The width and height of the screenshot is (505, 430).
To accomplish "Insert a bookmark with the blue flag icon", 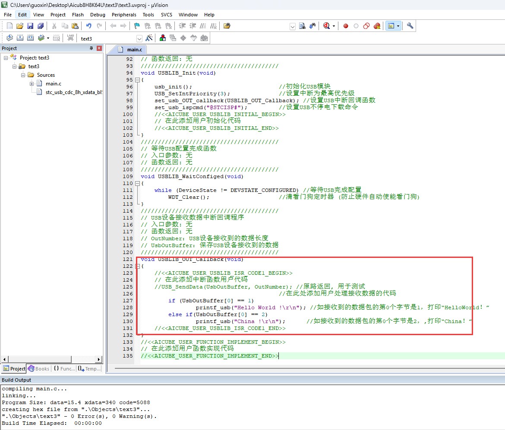I will (137, 26).
